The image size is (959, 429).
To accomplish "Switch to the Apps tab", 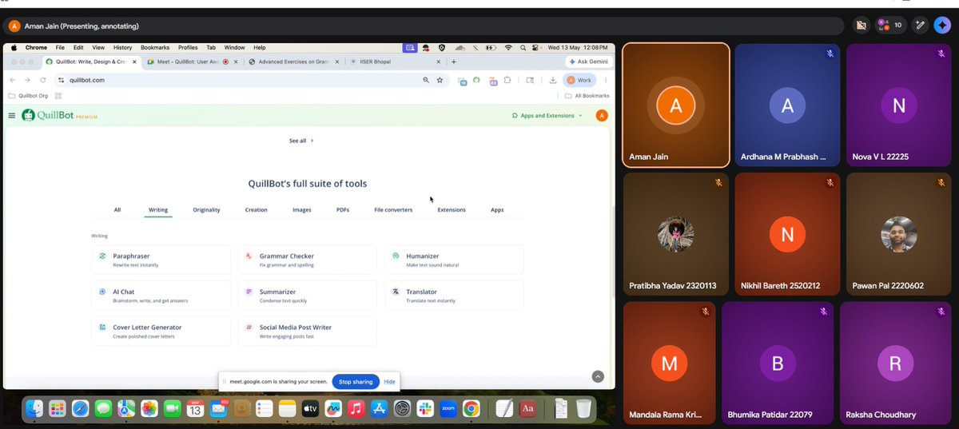I will coord(497,210).
